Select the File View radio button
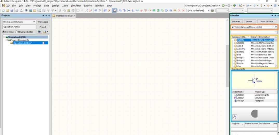 pos(4,32)
